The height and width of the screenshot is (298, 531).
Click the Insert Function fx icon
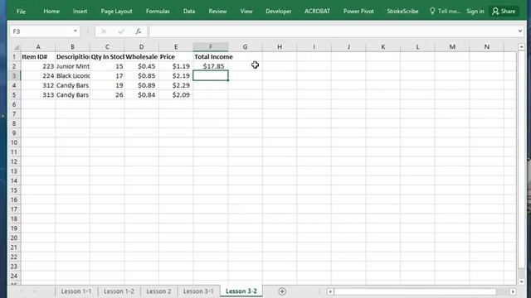coord(139,31)
